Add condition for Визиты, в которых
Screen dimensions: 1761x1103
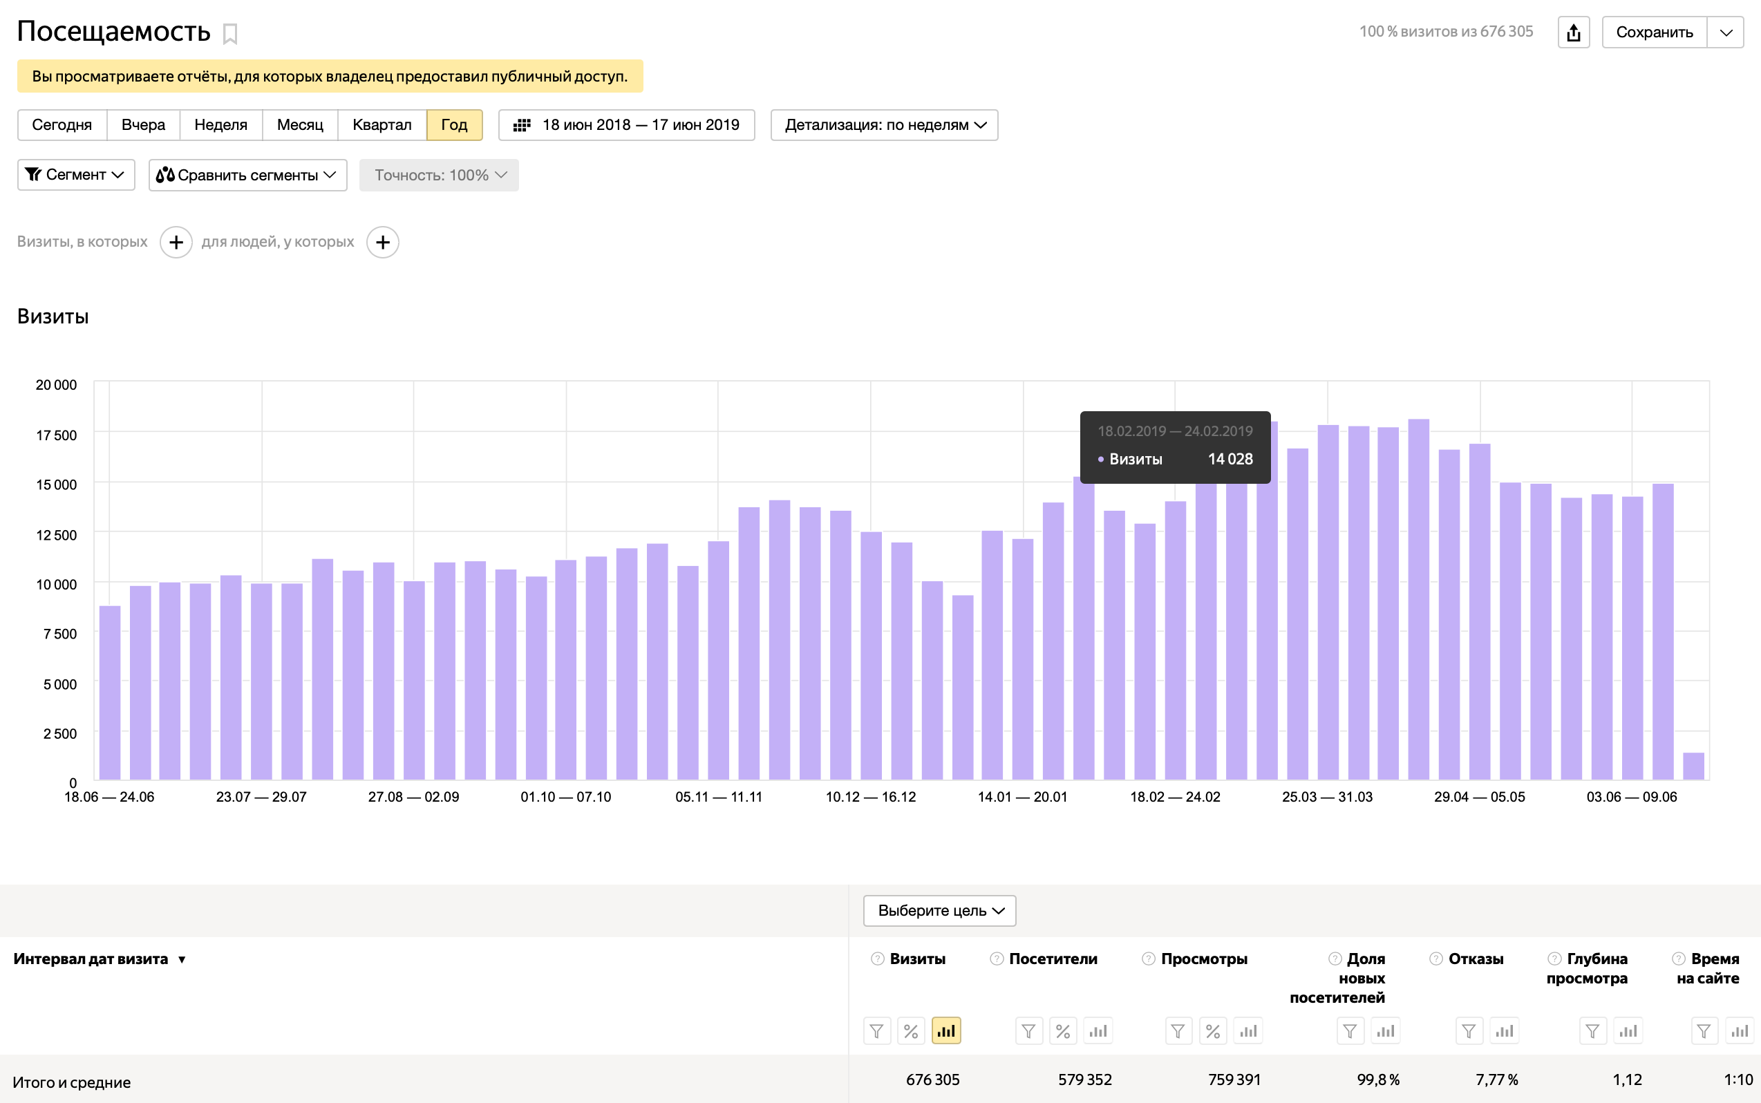click(176, 242)
